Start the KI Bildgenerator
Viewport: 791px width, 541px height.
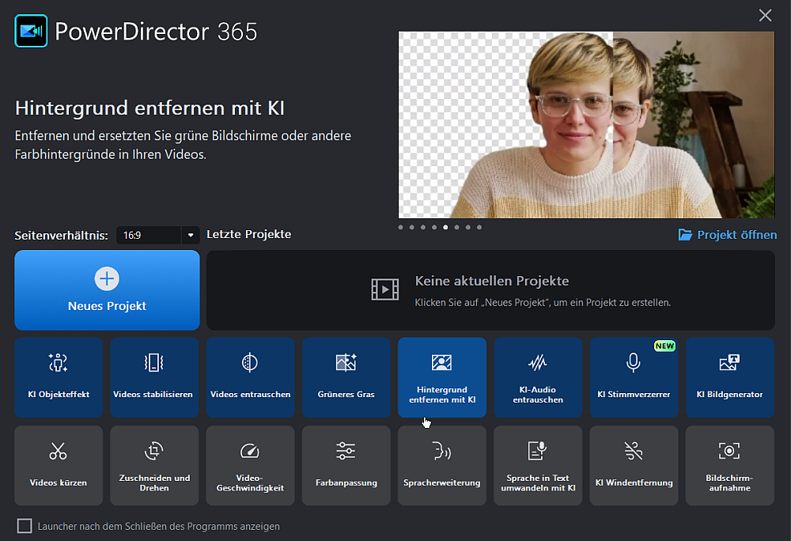[x=729, y=377]
